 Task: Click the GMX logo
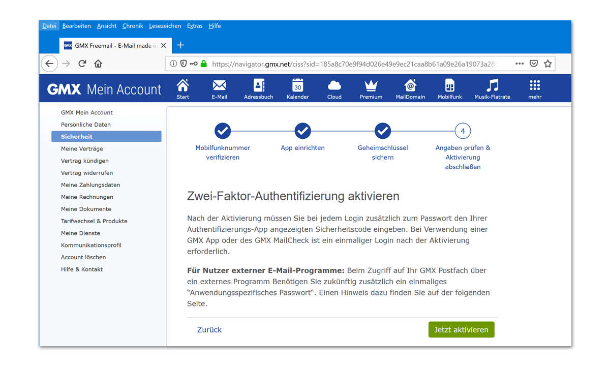point(64,89)
